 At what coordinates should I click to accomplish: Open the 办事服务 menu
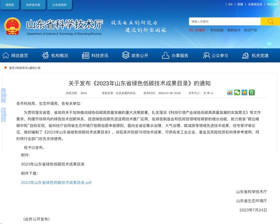click(x=175, y=56)
